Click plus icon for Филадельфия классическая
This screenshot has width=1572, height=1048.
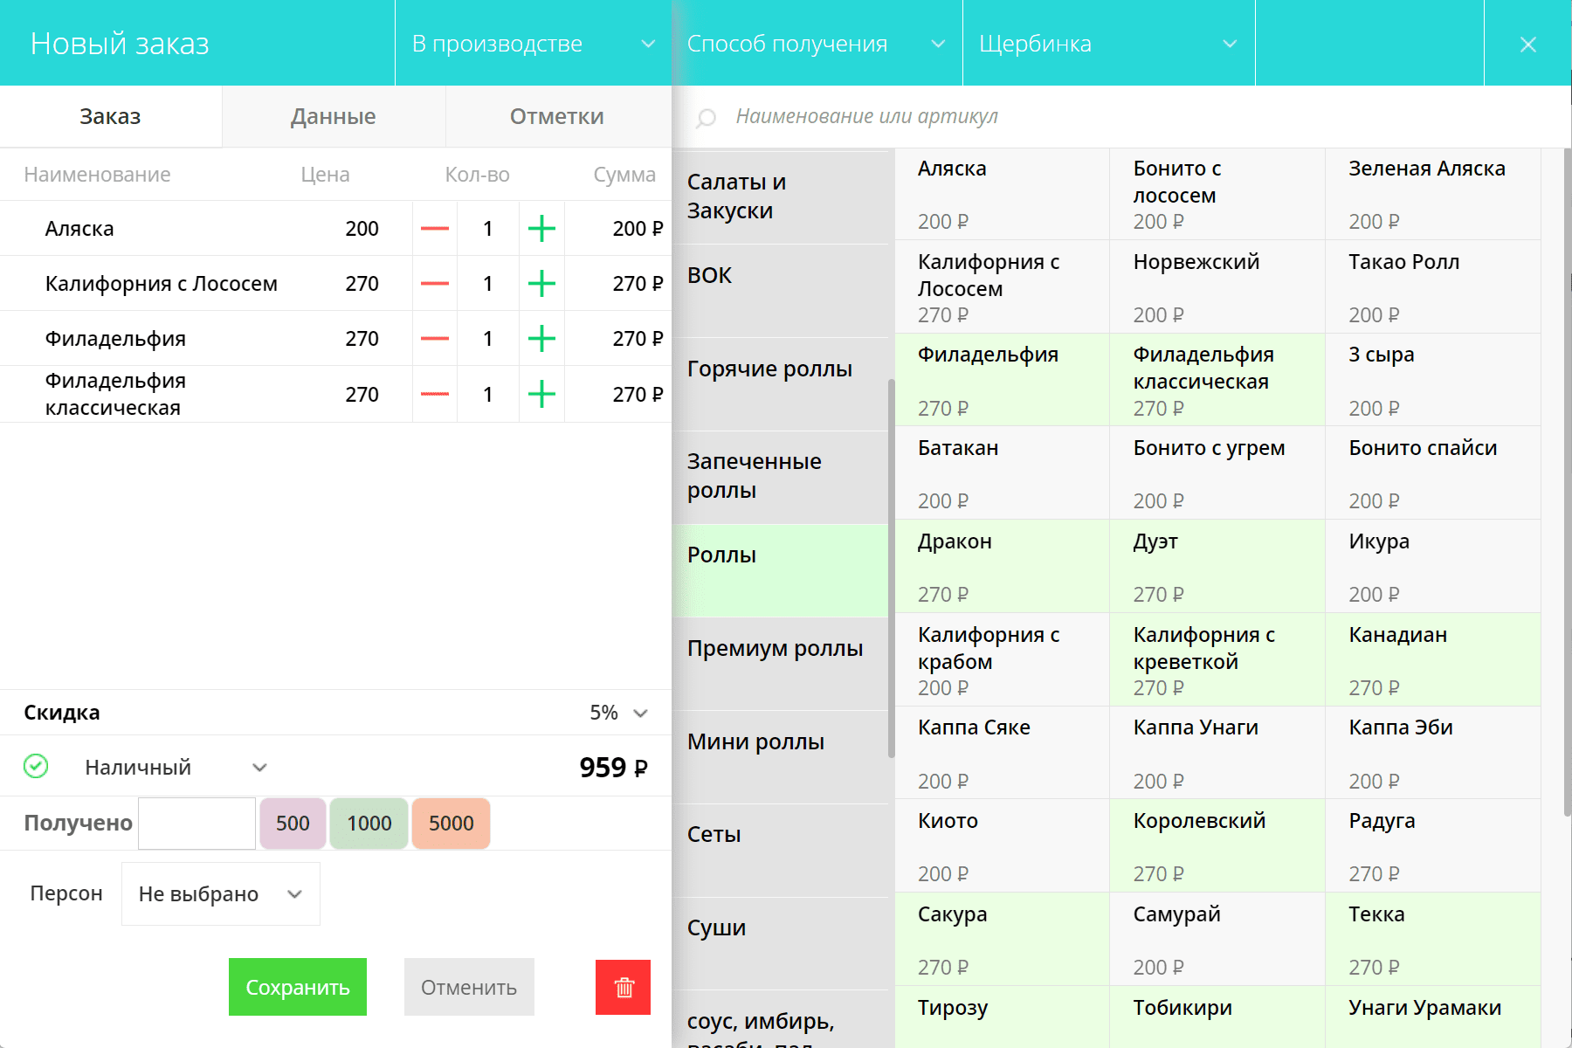(541, 395)
